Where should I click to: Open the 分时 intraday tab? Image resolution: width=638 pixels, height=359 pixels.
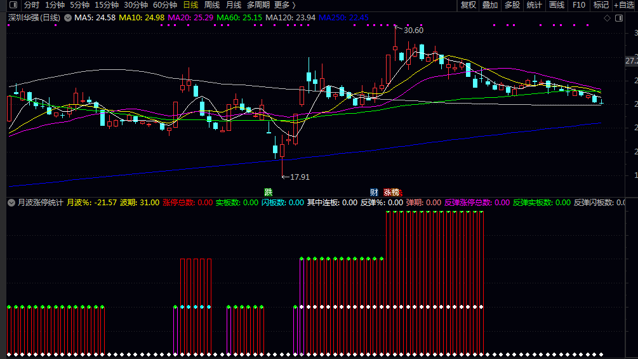(32, 5)
